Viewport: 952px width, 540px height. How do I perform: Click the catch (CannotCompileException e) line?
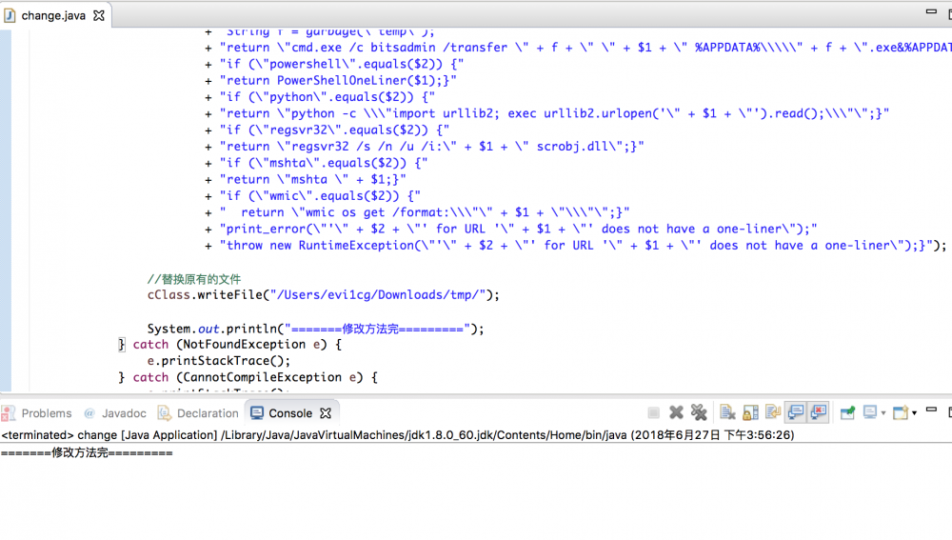click(248, 377)
